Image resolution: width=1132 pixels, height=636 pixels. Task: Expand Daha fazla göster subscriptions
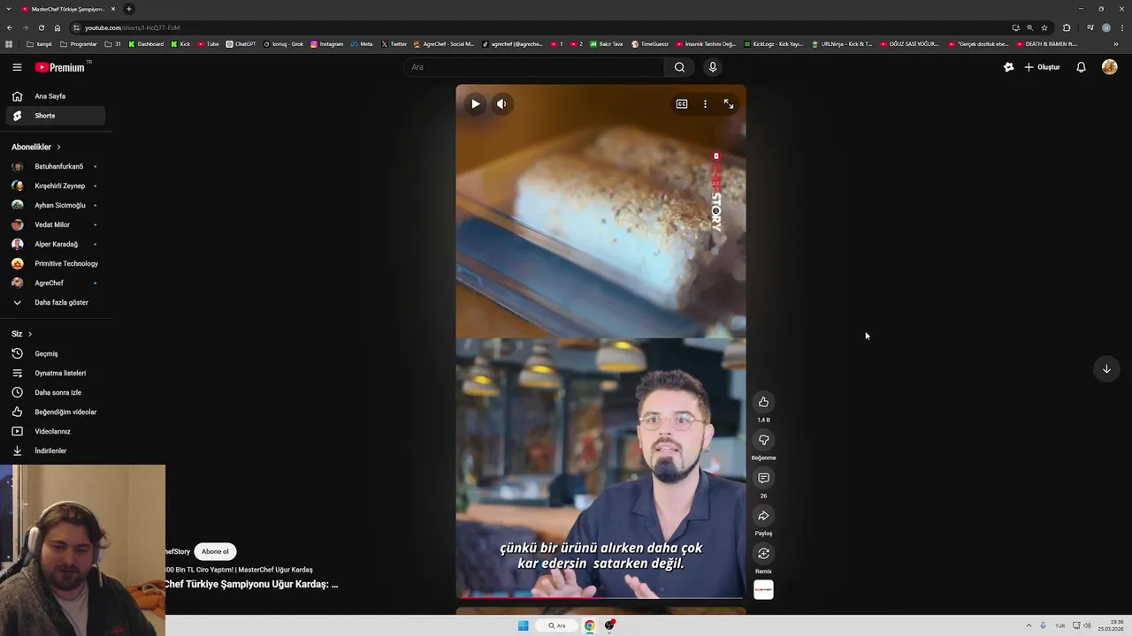pos(56,302)
